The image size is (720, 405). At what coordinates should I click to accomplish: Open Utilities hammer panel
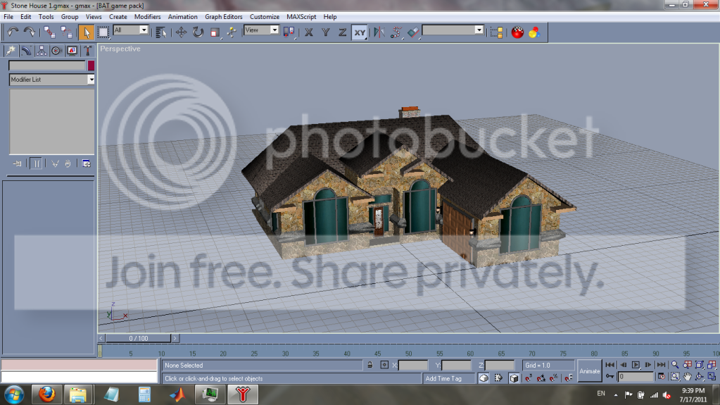pos(87,51)
